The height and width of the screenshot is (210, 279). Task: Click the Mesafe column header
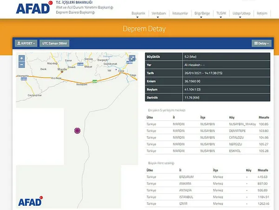coord(263,118)
